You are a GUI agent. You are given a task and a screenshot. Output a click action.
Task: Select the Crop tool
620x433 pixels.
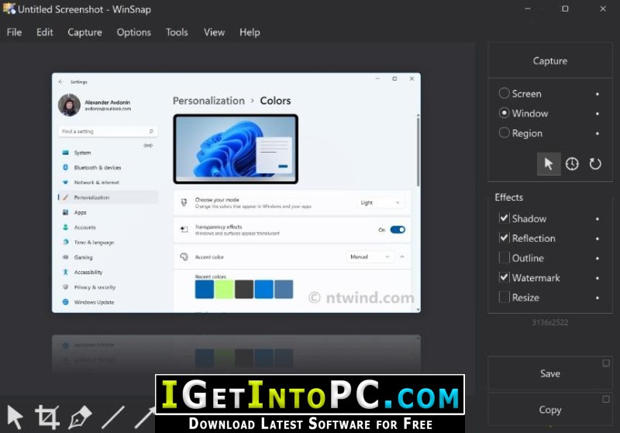coord(47,417)
